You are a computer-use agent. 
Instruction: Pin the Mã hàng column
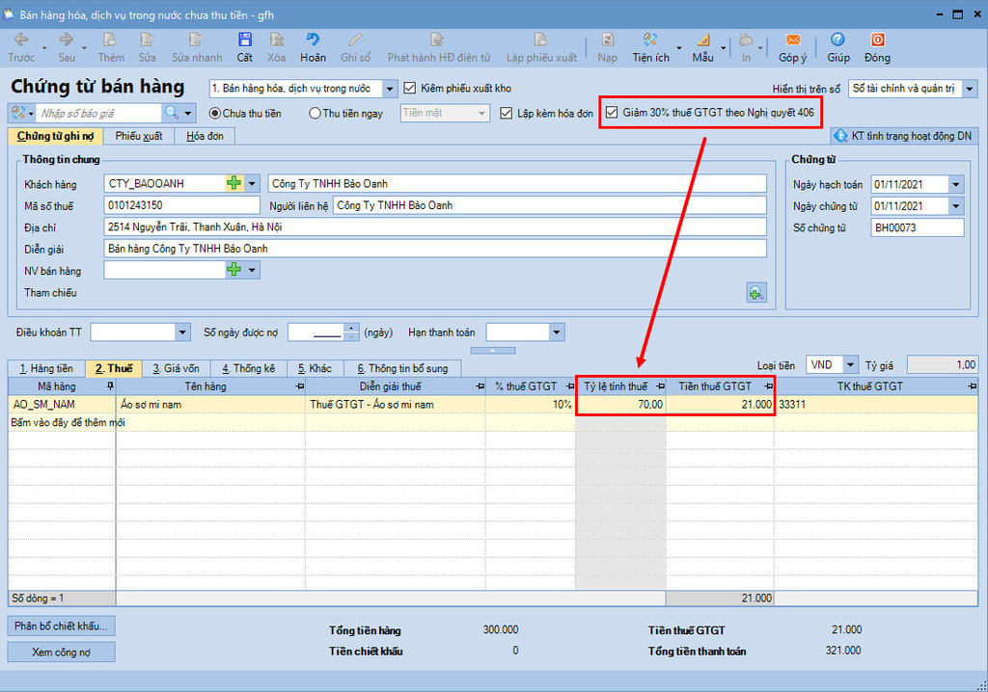(x=110, y=386)
